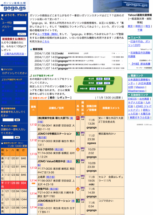Click the crown icon beside 総合ランキング
153x215 pixels.
(x=2, y=143)
